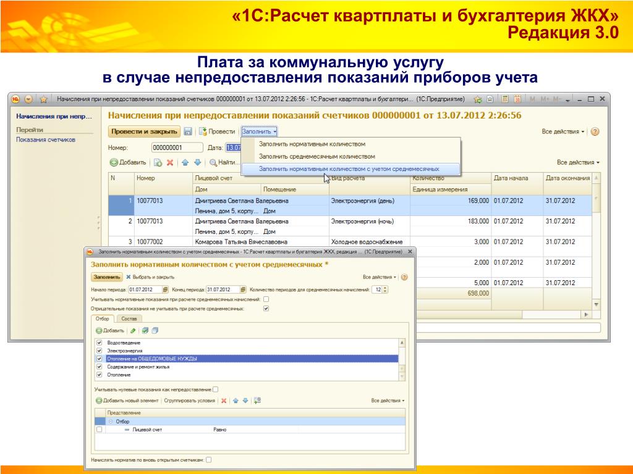
Task: Switch to the Состав tab
Action: [x=129, y=318]
